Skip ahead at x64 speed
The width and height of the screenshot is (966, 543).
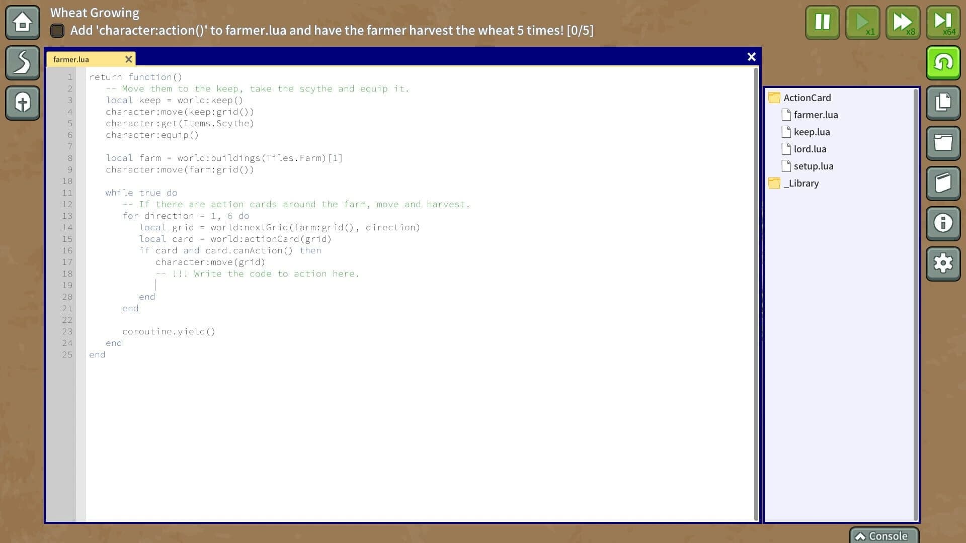click(x=943, y=22)
